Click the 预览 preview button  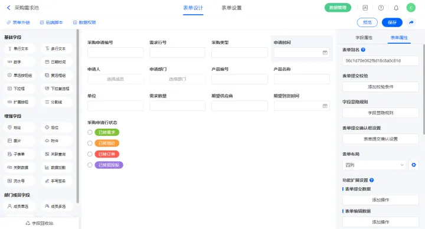tap(367, 22)
